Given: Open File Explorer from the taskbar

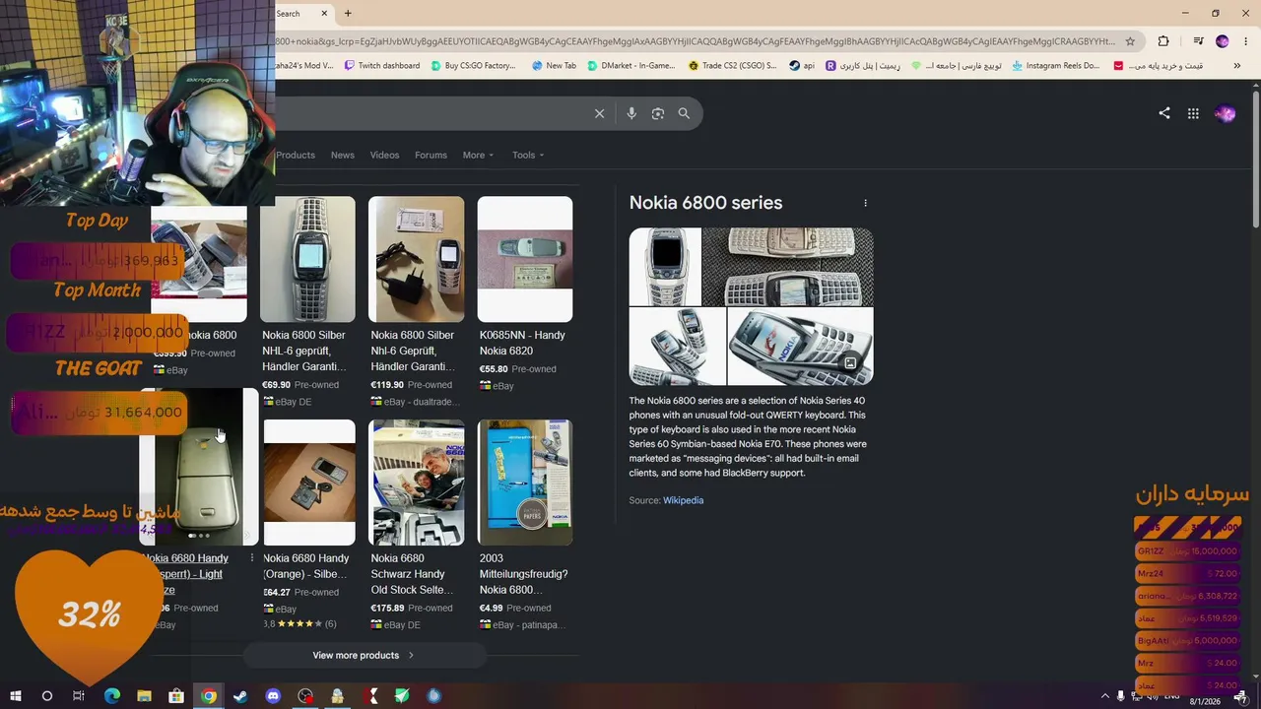Looking at the screenshot, I should [x=144, y=696].
